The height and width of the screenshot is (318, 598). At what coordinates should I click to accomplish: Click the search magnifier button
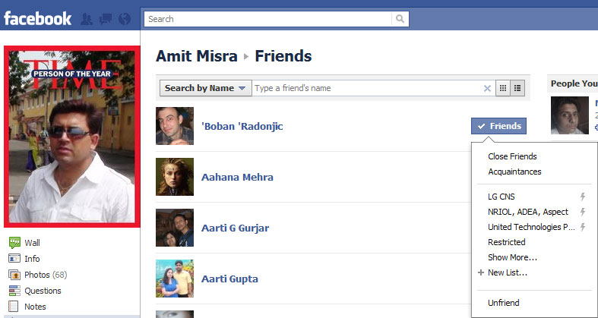click(400, 19)
